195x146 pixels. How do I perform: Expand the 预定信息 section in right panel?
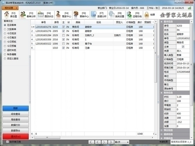[x=161, y=130]
